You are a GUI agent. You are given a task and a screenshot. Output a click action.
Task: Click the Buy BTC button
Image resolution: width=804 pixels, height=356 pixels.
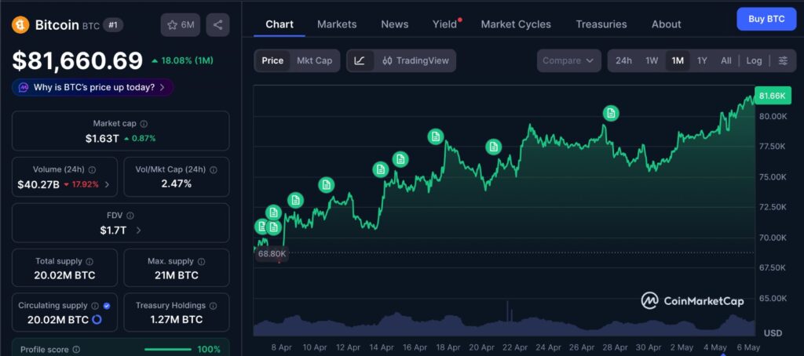pos(766,19)
